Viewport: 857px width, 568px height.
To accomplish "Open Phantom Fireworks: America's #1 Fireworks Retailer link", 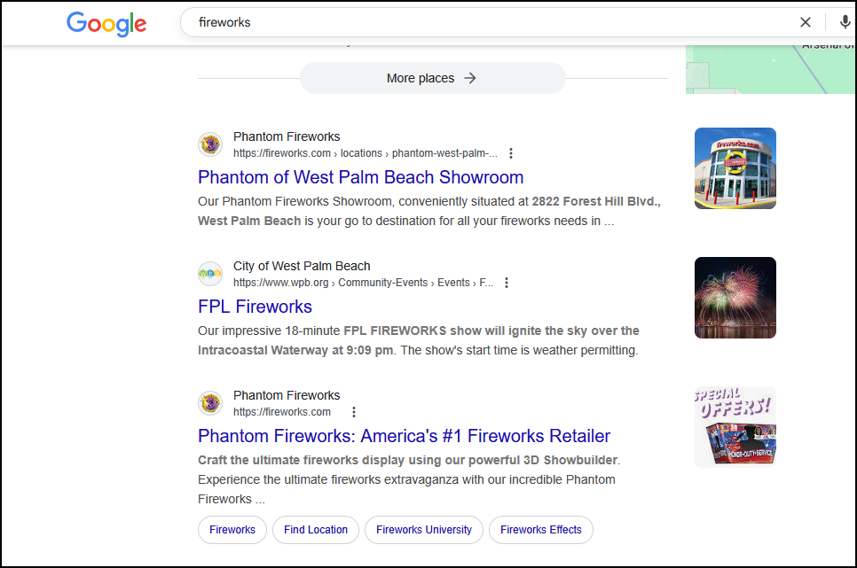I will 404,436.
